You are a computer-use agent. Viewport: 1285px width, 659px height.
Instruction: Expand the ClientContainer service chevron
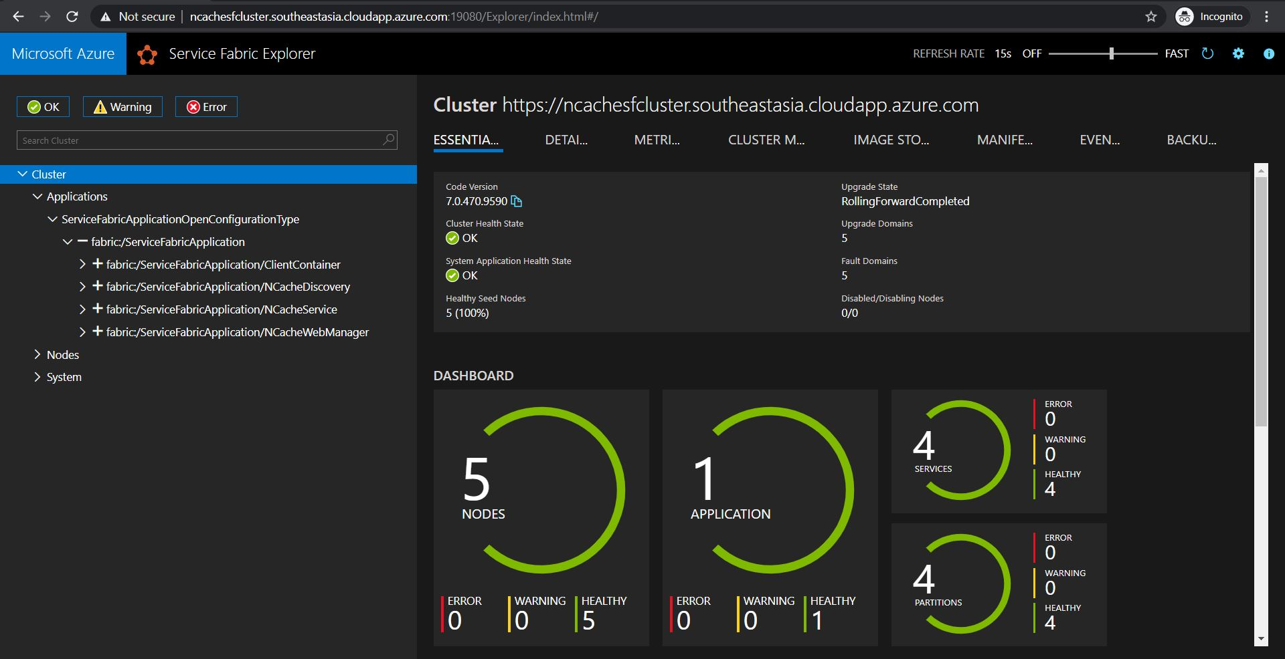click(x=82, y=264)
